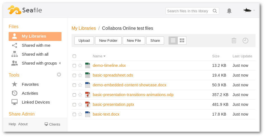The image size is (265, 137).
Task: Open the library trash icon
Action: pyautogui.click(x=234, y=41)
